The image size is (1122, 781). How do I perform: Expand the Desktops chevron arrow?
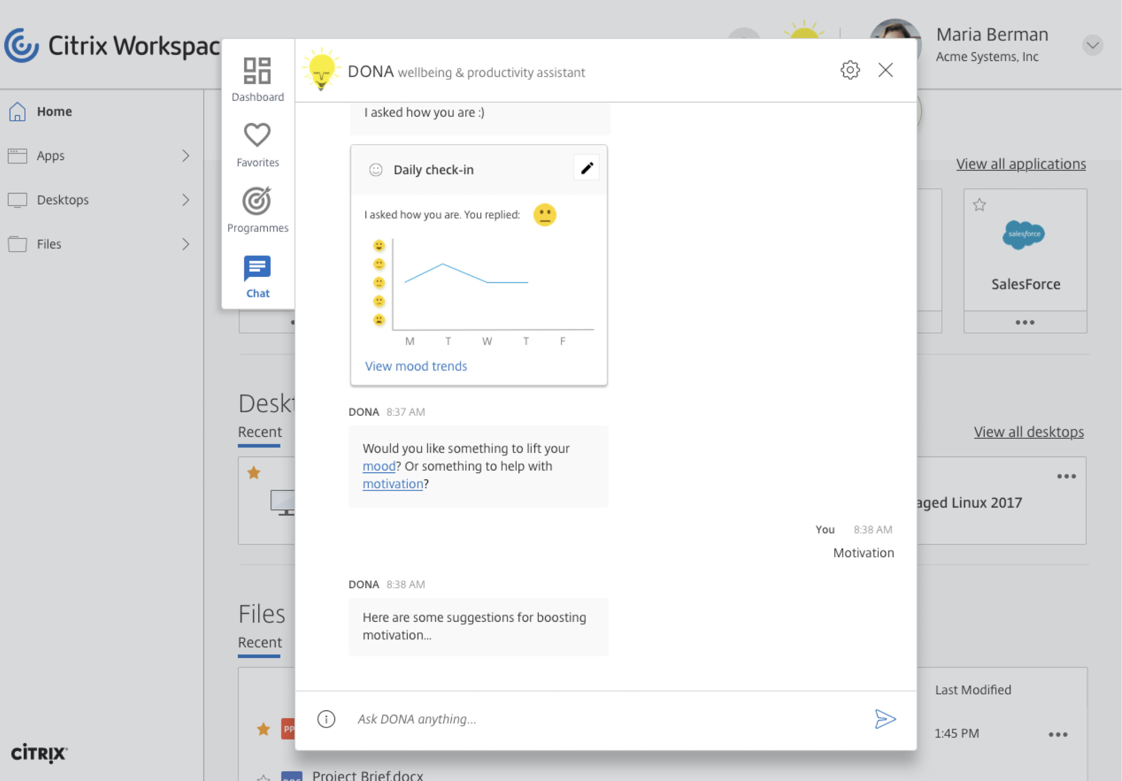pyautogui.click(x=186, y=200)
